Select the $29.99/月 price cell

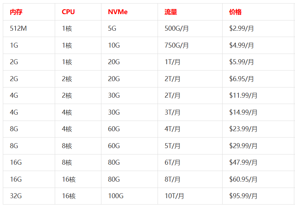[243, 146]
